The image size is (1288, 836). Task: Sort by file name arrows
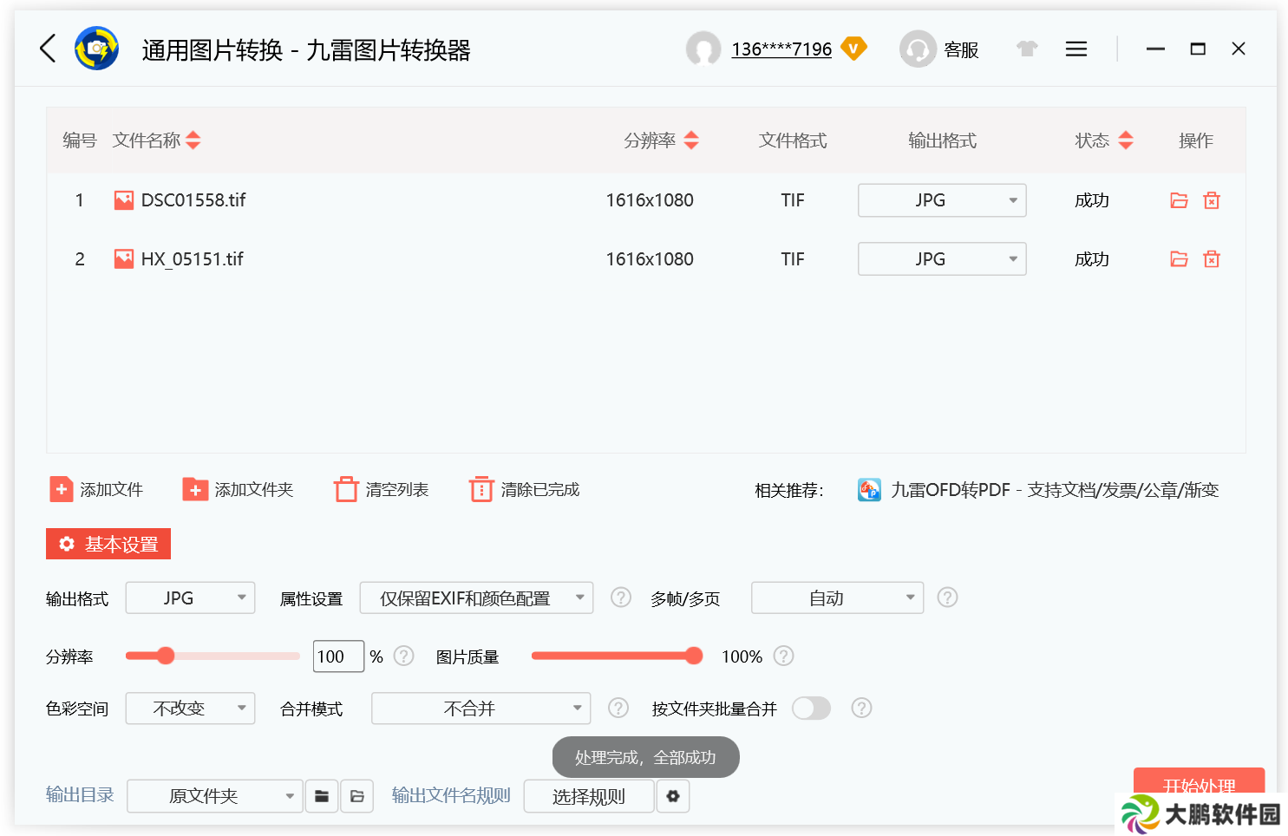193,140
